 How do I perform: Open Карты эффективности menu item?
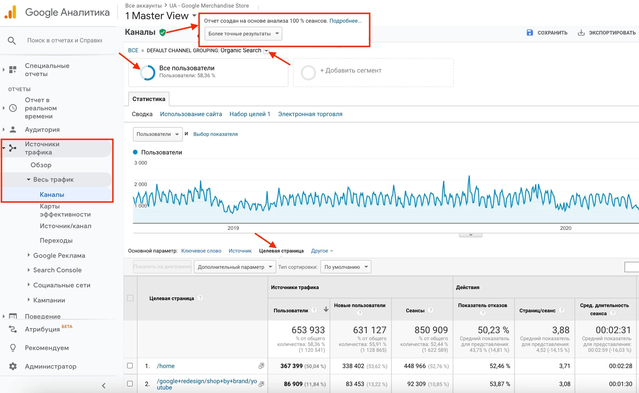click(65, 210)
